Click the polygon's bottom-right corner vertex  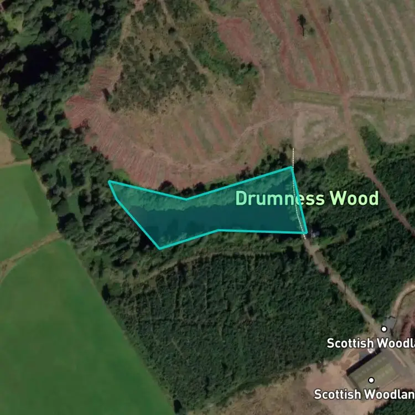(306, 232)
